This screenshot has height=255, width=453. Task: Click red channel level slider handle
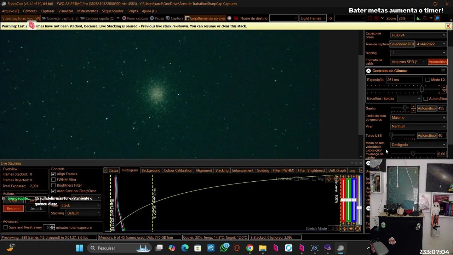click(343, 200)
